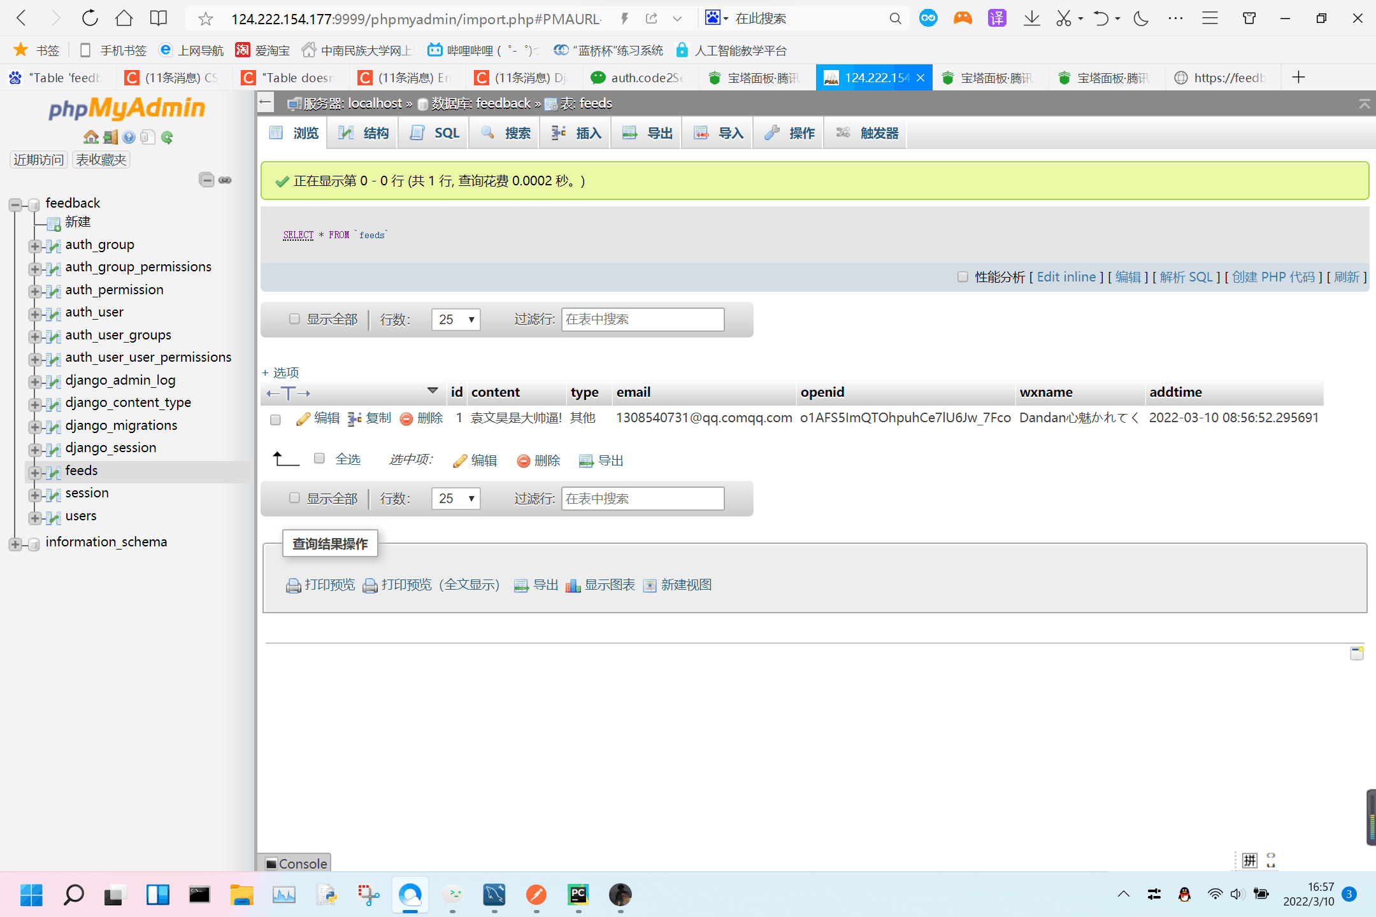Expand the auth_group table node
Screen dimensions: 1376x917
point(34,246)
